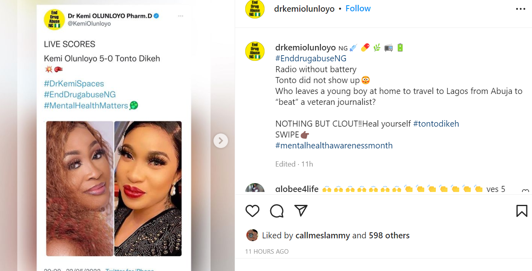Open drkemiolunloyo profile picture in header
This screenshot has height=271, width=532.
click(x=255, y=9)
